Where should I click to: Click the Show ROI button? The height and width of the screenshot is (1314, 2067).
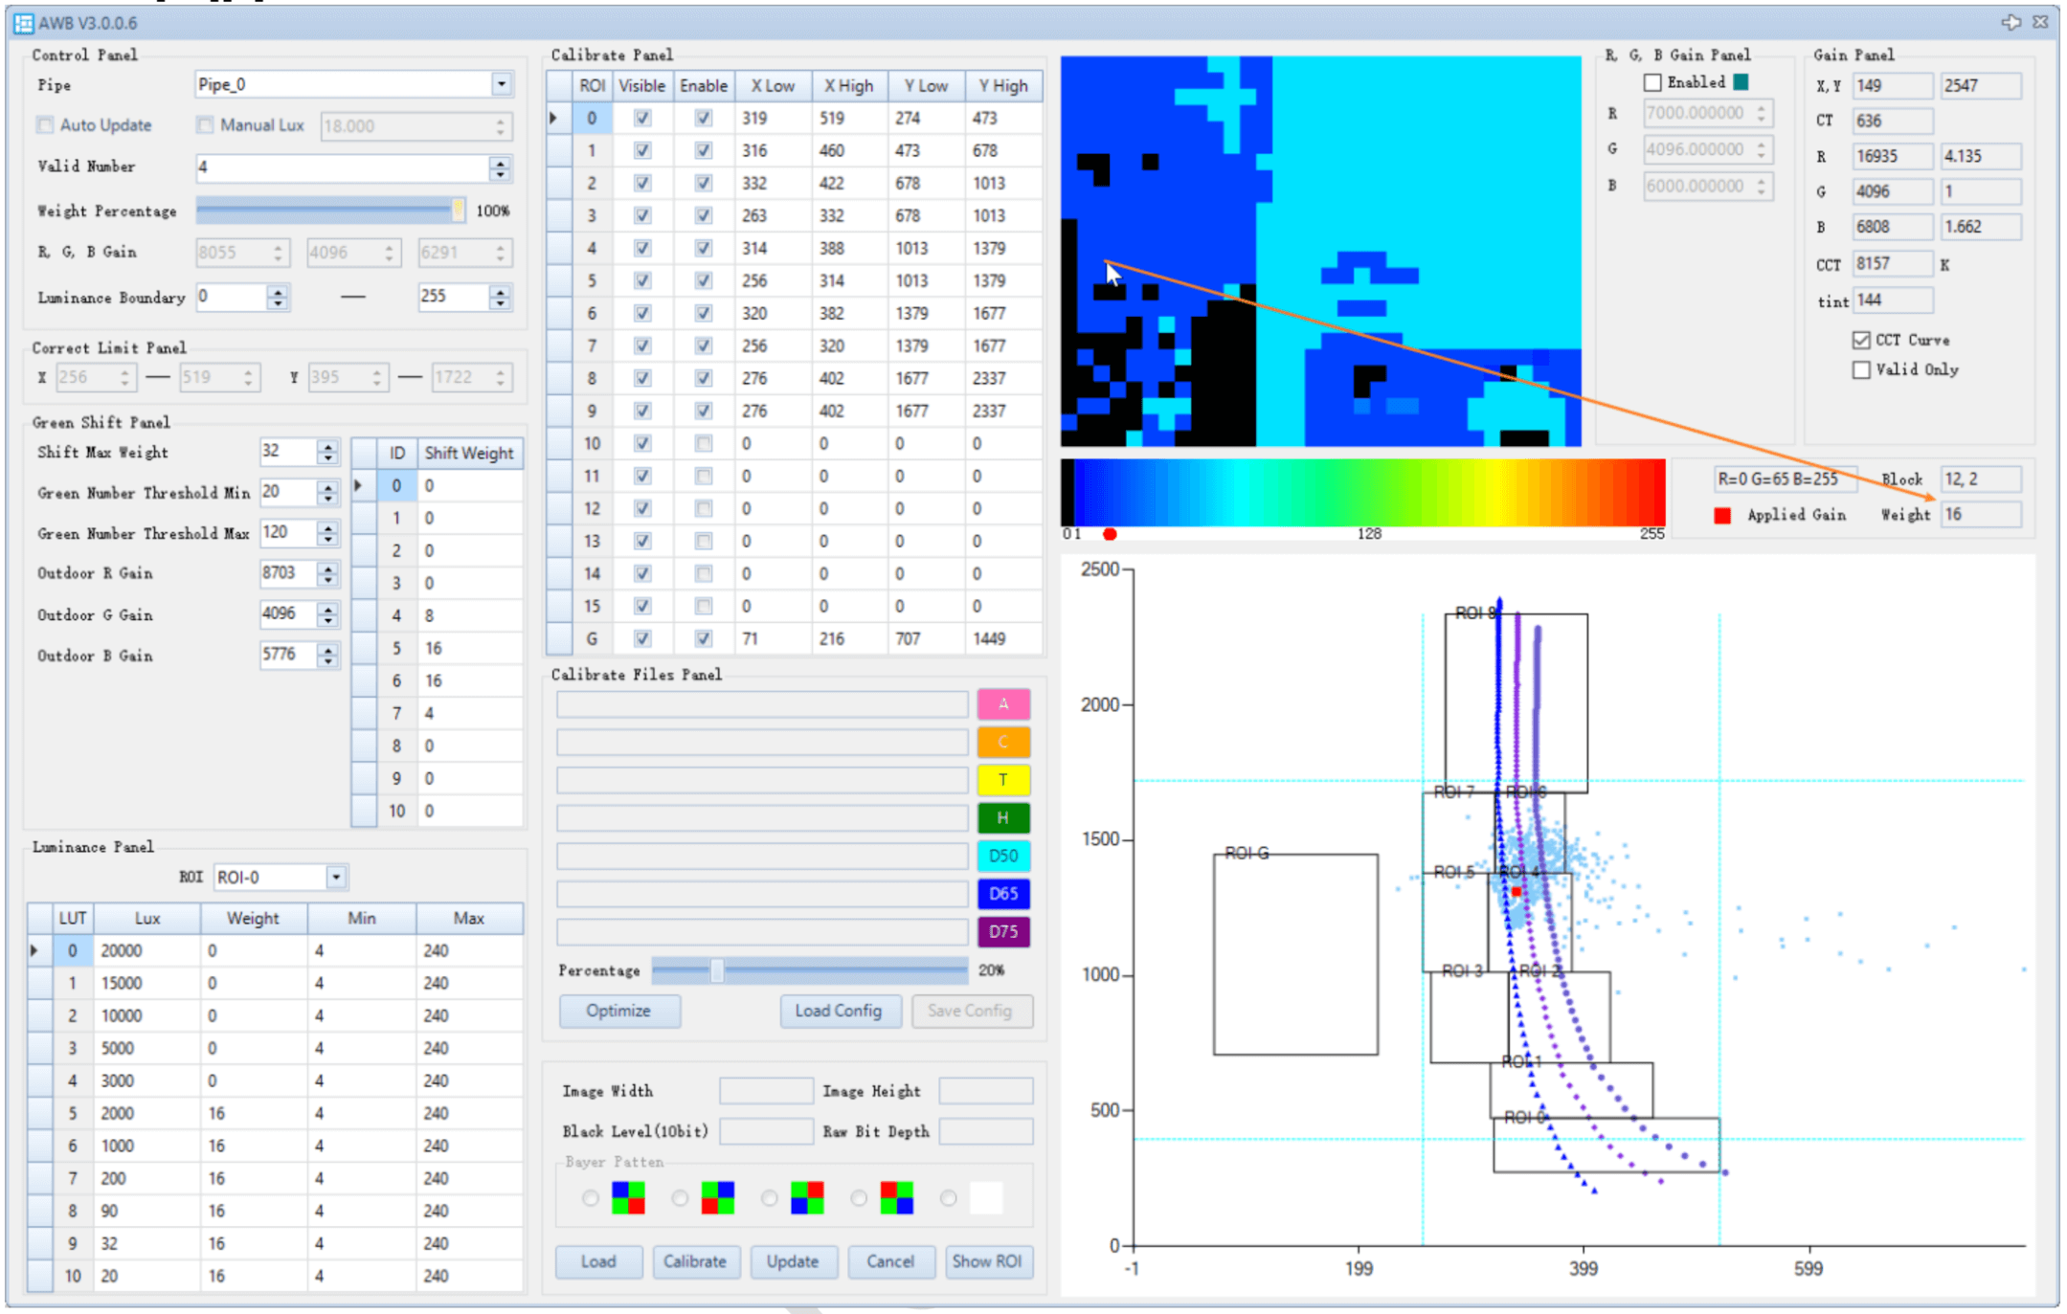986,1261
